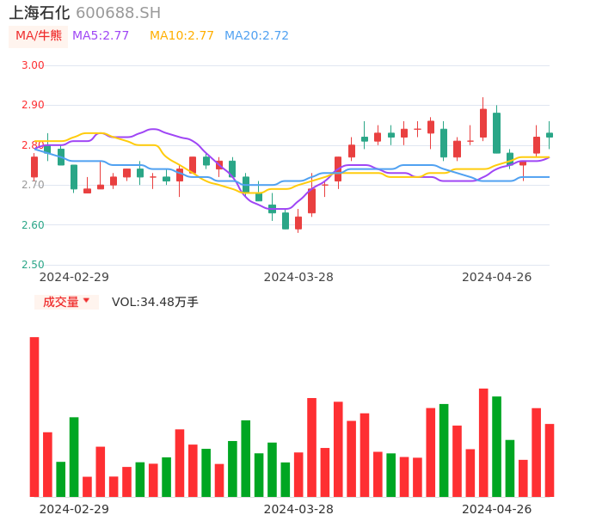Click the rightmost green candlestick in the price chart
This screenshot has height=521, width=590.
pos(550,135)
